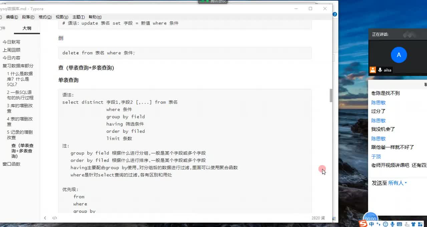Image resolution: width=427 pixels, height=227 pixels.
Task: Click the Sogou voice input microphone
Action: click(x=393, y=224)
